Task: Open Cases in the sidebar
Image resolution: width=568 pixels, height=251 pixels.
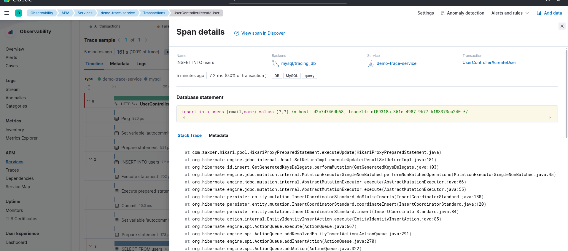Action: tap(12, 66)
